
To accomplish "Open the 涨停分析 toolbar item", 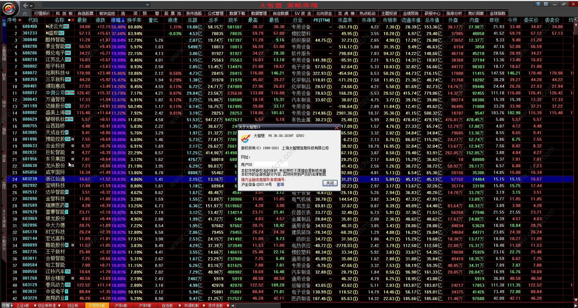I will coord(454,13).
